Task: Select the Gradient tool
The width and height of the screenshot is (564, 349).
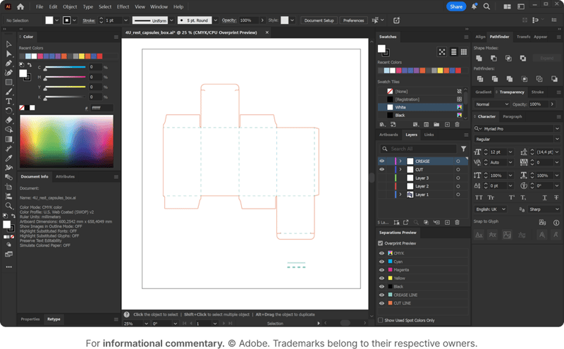Action: (8, 139)
